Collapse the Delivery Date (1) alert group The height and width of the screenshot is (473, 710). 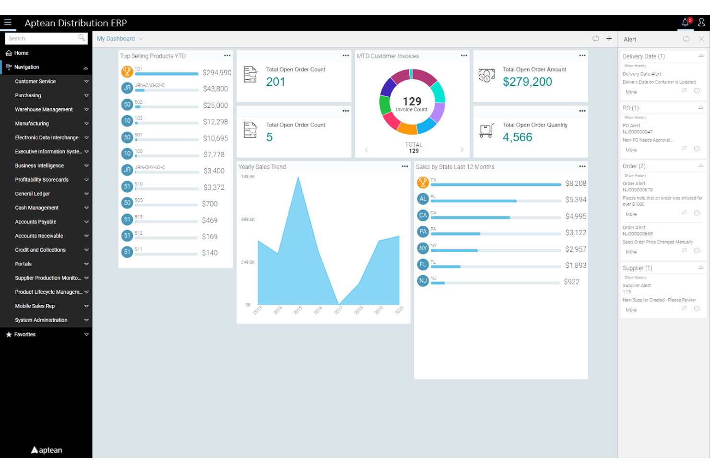coord(701,56)
